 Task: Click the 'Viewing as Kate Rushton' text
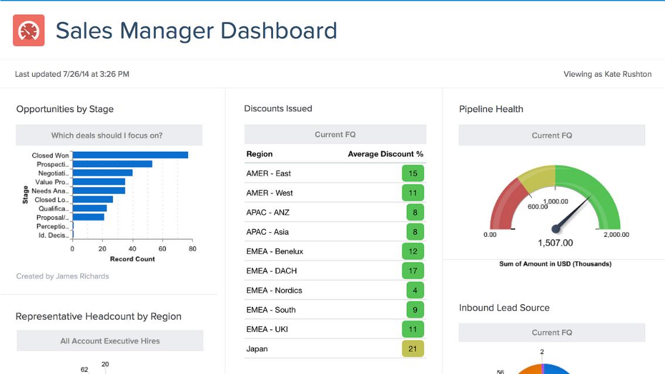click(x=607, y=74)
